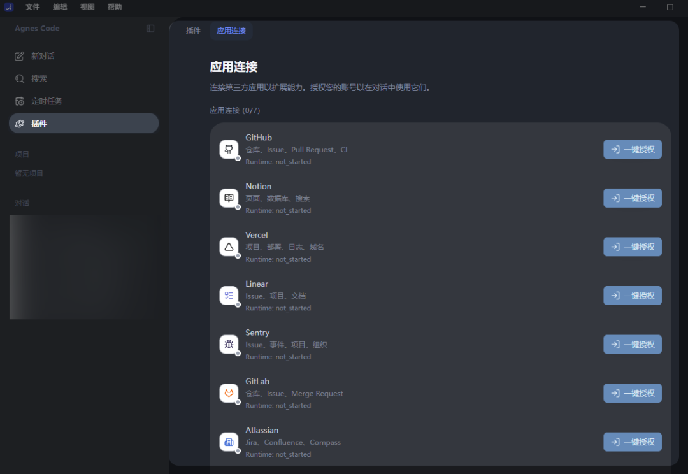
Task: Click Sentry's Issue、事件、项目、组织 description
Action: click(x=286, y=345)
